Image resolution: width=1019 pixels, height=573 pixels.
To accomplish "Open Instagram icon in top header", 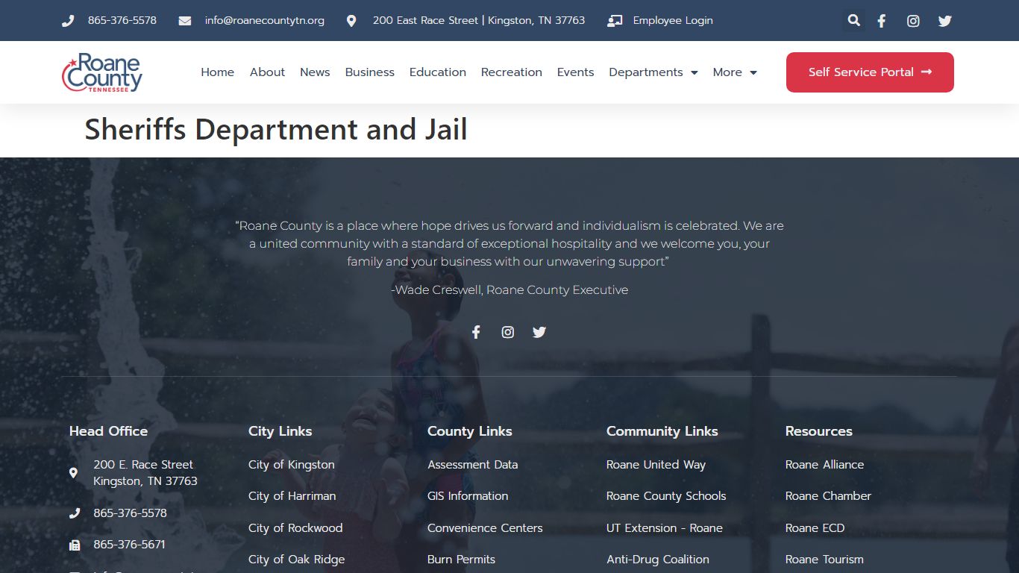I will coord(913,21).
